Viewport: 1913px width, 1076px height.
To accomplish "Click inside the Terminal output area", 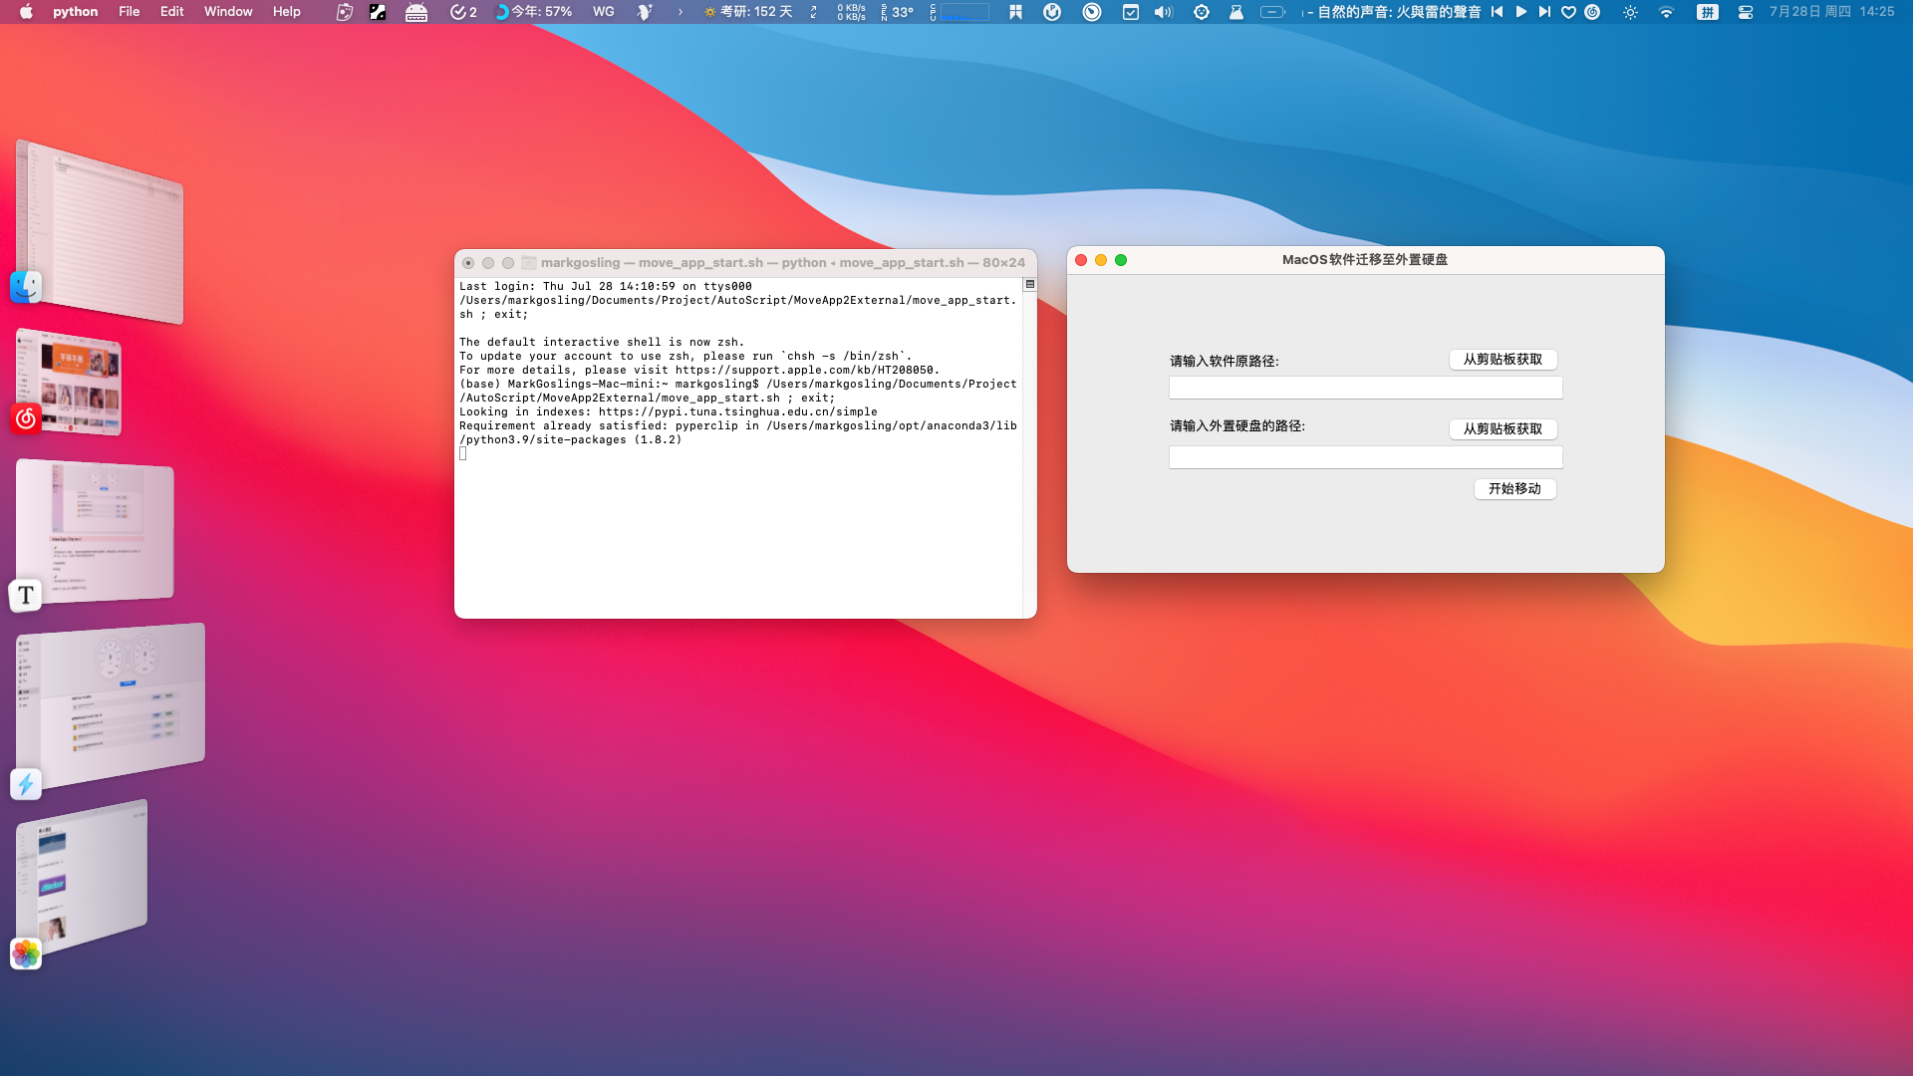I will click(x=738, y=446).
